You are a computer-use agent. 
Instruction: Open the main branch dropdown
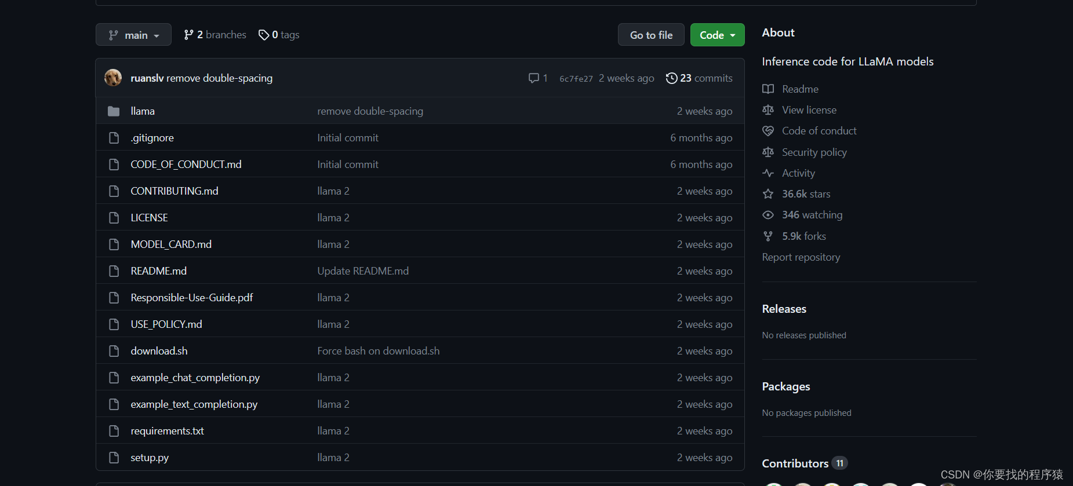[x=133, y=35]
